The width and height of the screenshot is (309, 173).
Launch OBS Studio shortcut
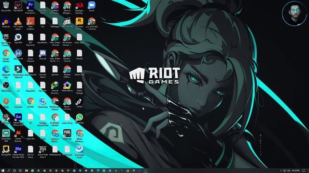click(x=6, y=86)
